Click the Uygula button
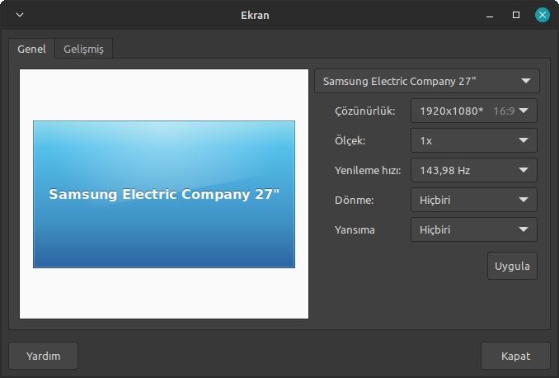 [512, 266]
